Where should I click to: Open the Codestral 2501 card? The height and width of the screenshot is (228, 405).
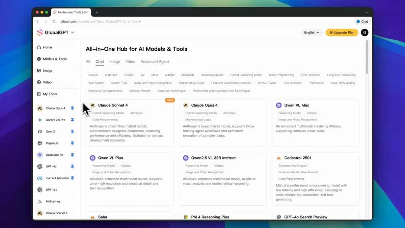[x=316, y=179]
